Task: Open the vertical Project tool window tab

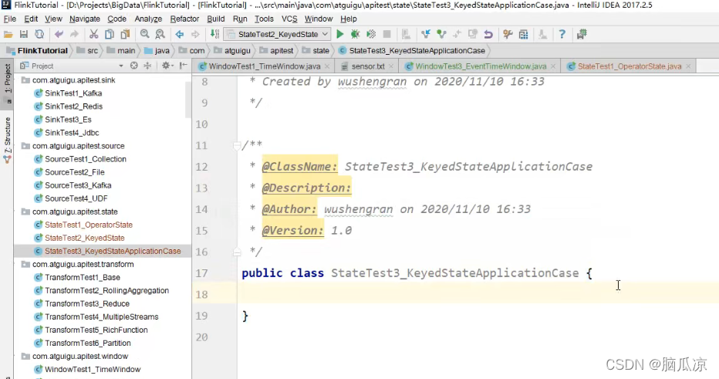Action: tap(8, 83)
